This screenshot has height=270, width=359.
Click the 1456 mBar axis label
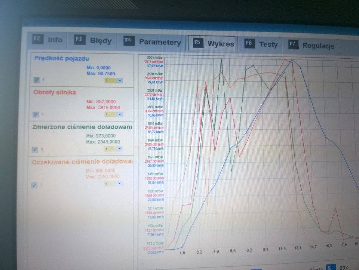point(156,174)
